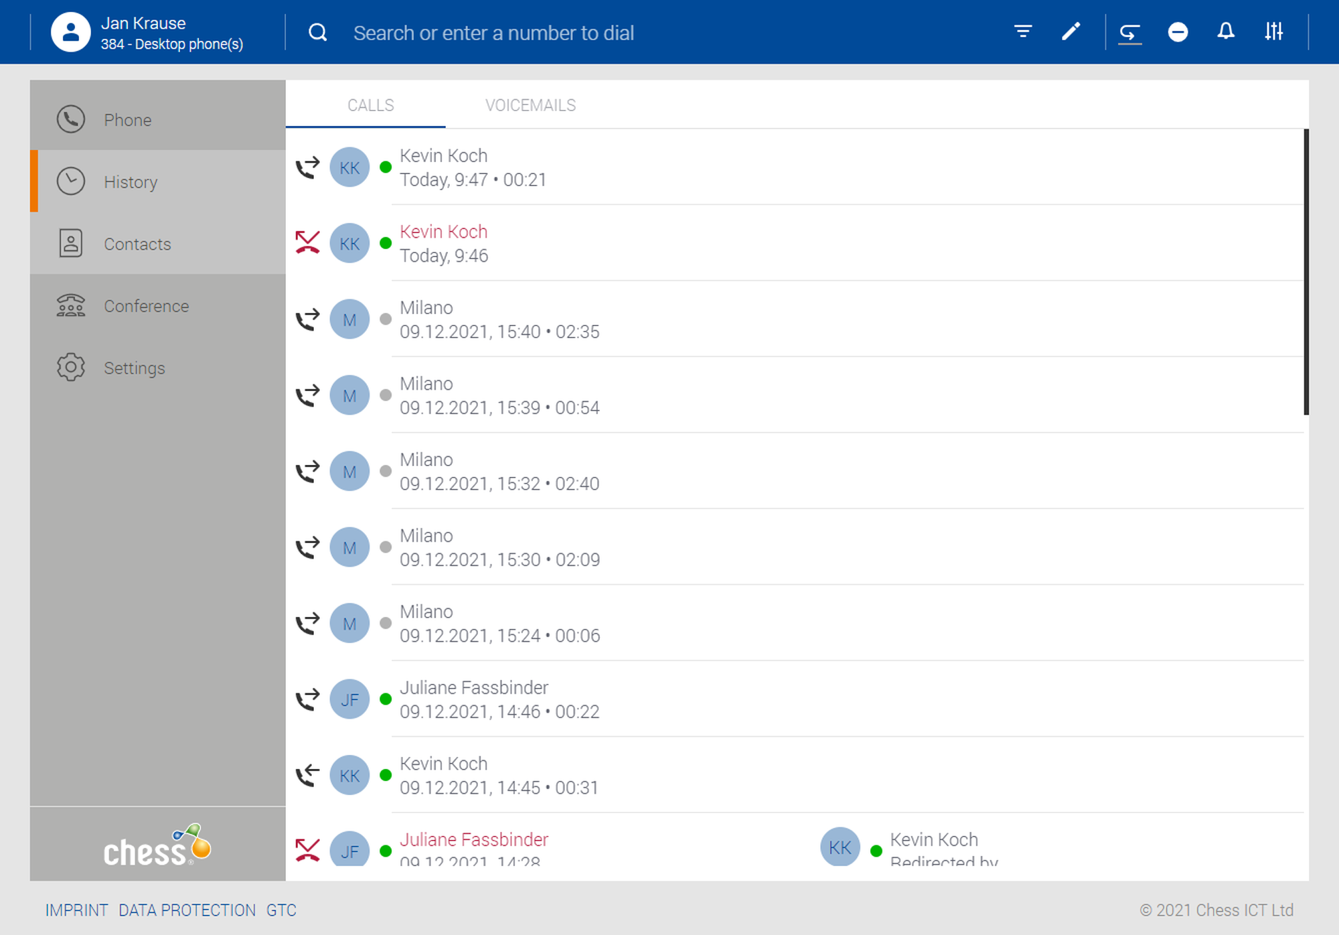Screen dimensions: 1339x935
Task: Click the pencil edit icon
Action: [x=1071, y=31]
